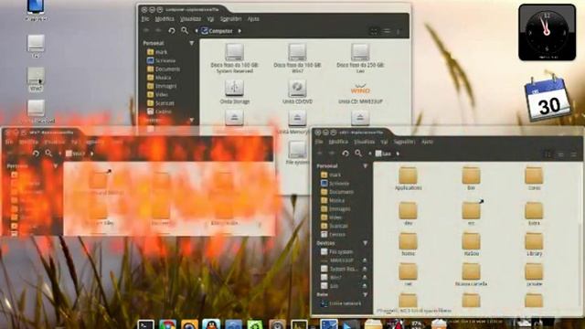
Task: Click search magnifier in Leo window toolbar
Action: pyautogui.click(x=358, y=153)
